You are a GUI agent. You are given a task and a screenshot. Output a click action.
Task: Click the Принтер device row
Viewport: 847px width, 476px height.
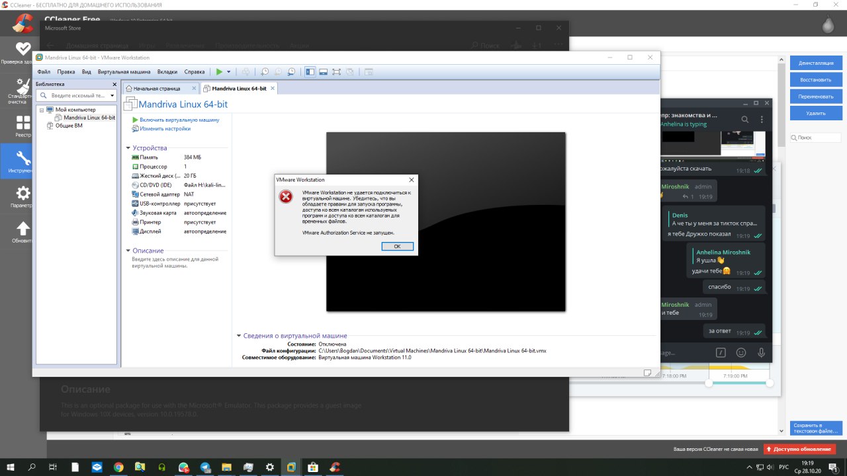click(179, 222)
